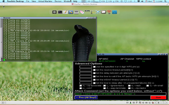169x105 pixels.
Task: Click the Prev (All Stop!) button
Action: (86, 97)
